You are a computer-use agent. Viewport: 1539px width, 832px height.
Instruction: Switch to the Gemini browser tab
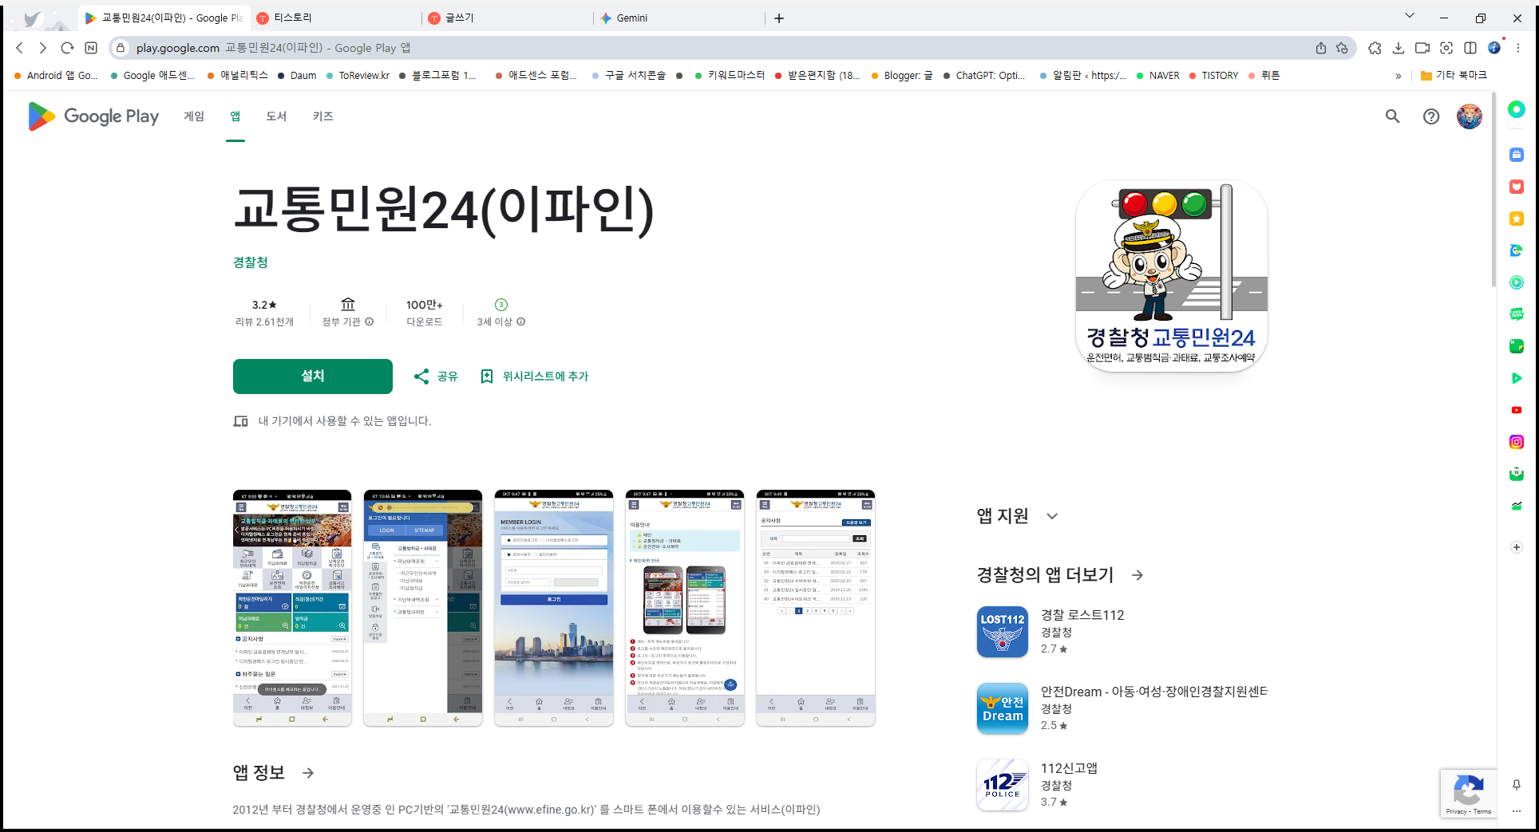tap(631, 17)
